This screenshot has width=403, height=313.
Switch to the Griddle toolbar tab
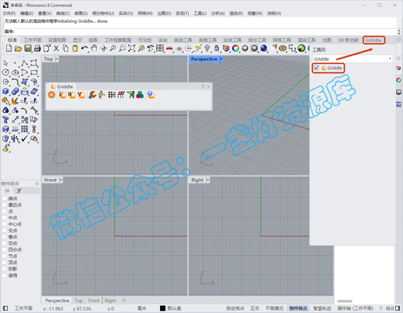[373, 40]
